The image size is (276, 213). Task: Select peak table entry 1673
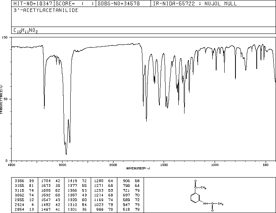(x=51, y=186)
